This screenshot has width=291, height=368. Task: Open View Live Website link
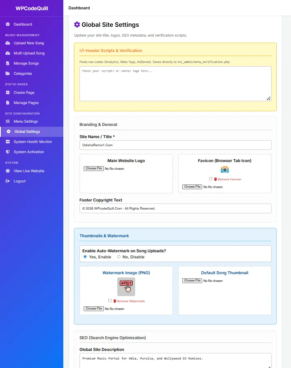29,171
